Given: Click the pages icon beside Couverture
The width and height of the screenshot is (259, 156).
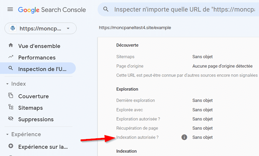Looking at the screenshot, I should [11, 95].
